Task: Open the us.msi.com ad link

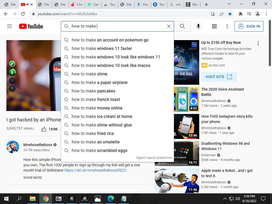Action: point(216,65)
